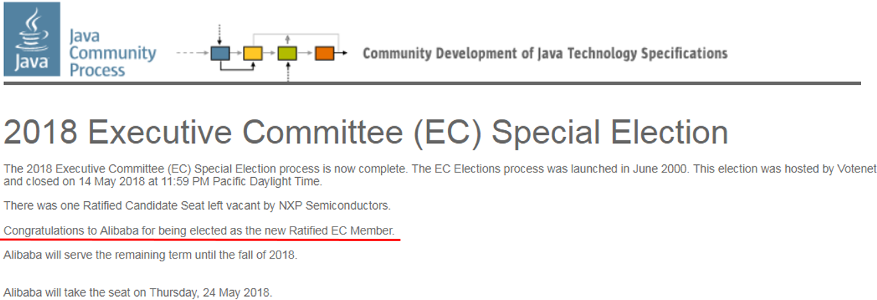Click the Community Development of Java tagline
877x300 pixels.
544,53
